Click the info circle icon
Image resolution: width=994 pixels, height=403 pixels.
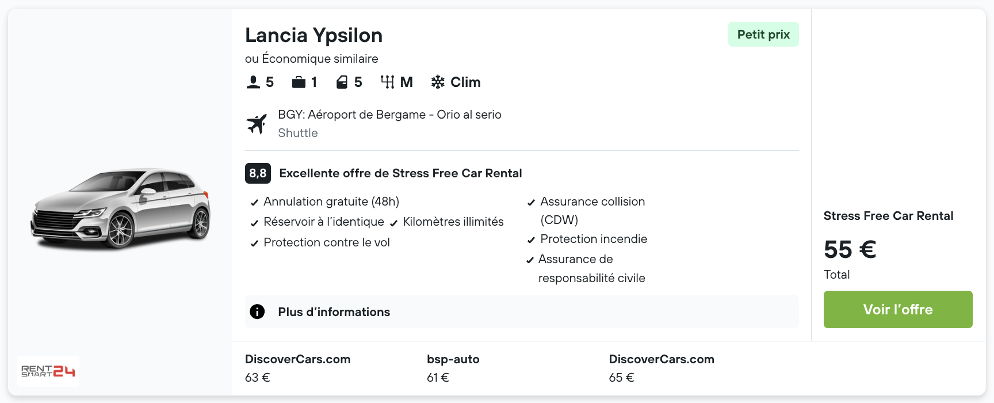(257, 311)
